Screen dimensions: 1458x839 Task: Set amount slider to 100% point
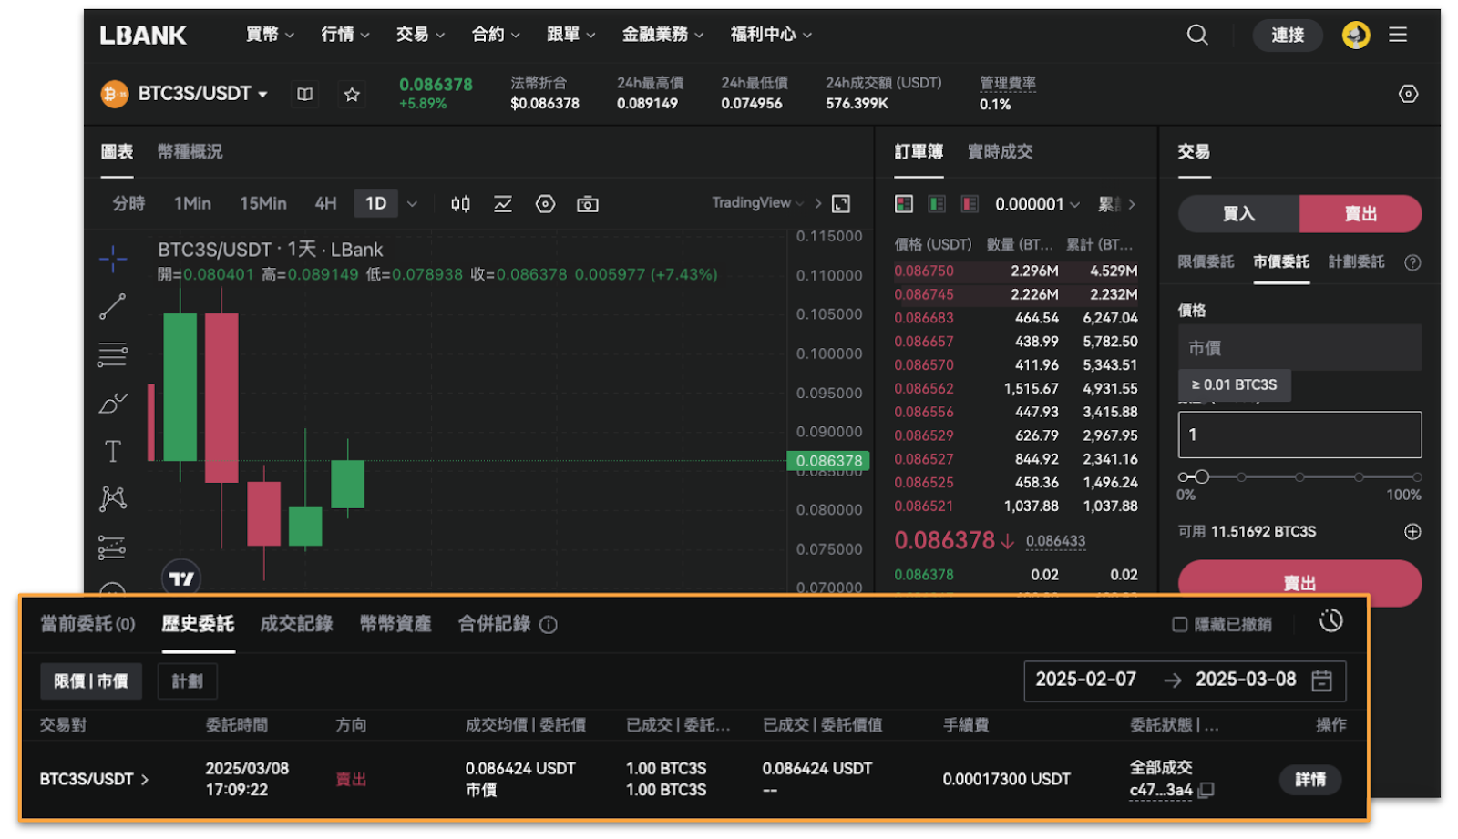tap(1417, 477)
